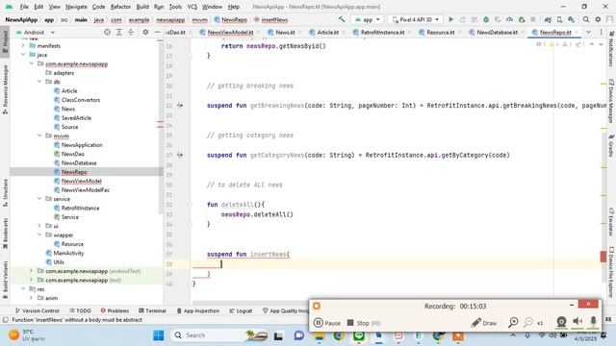Image resolution: width=616 pixels, height=346 pixels.
Task: Hide the Project panel with minus icon
Action: click(x=157, y=32)
